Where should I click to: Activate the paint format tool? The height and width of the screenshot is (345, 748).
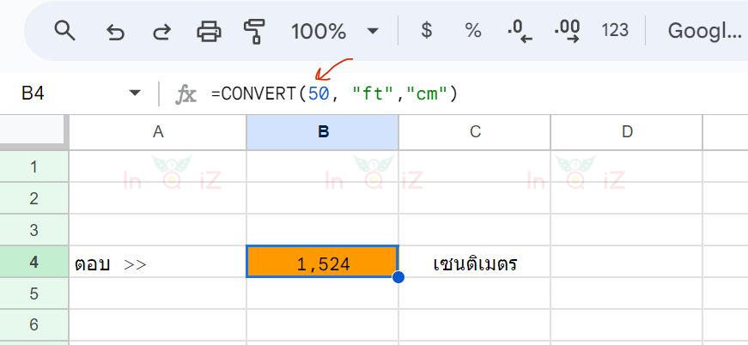[x=254, y=32]
